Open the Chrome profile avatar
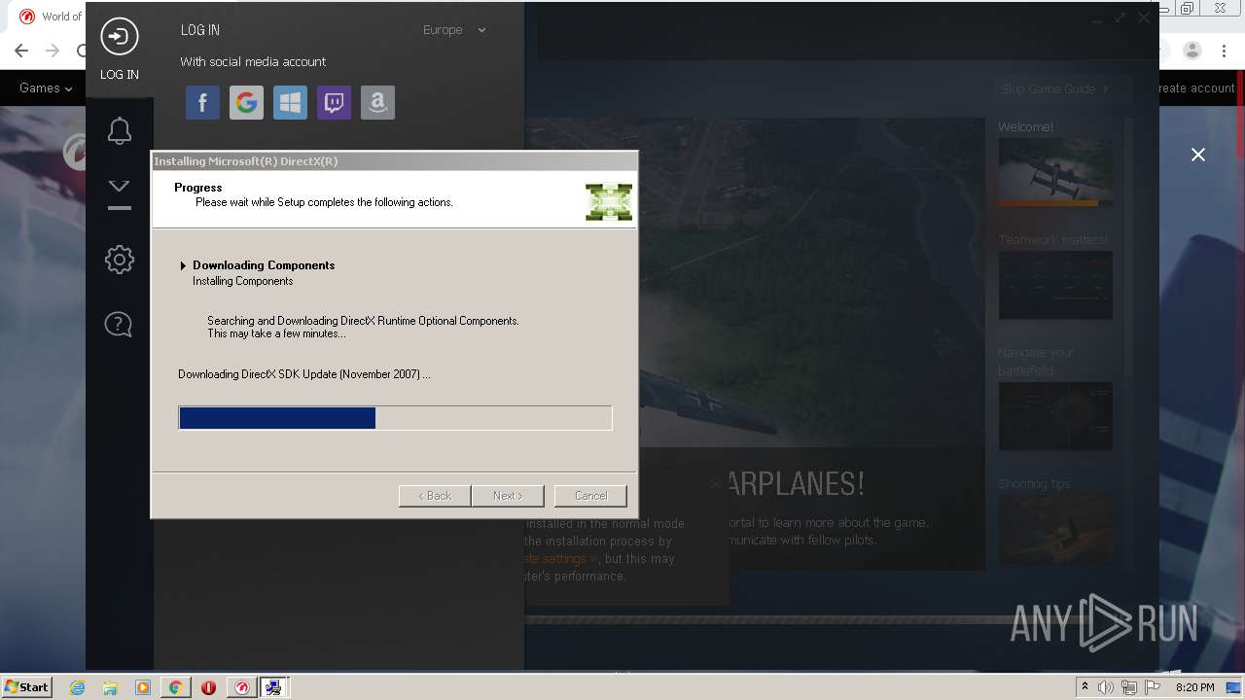This screenshot has height=700, width=1245. point(1193,51)
